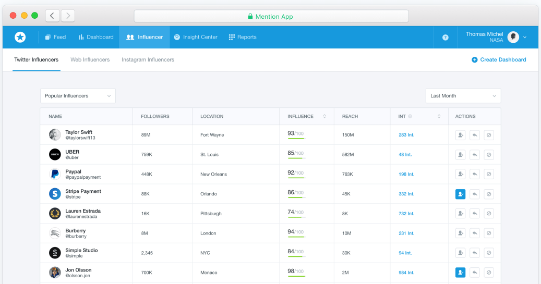
Task: Block Jon Olsson with the ban icon
Action: (489, 273)
